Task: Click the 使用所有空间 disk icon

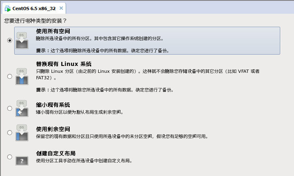Action: coord(22,40)
